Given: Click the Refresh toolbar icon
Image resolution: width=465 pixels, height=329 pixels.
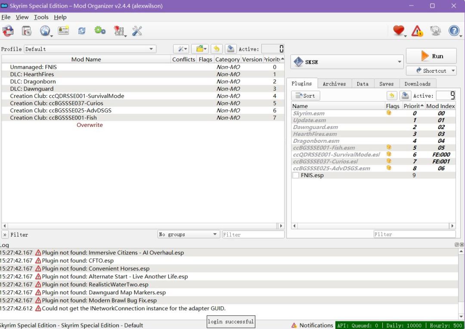Looking at the screenshot, I should 81,31.
